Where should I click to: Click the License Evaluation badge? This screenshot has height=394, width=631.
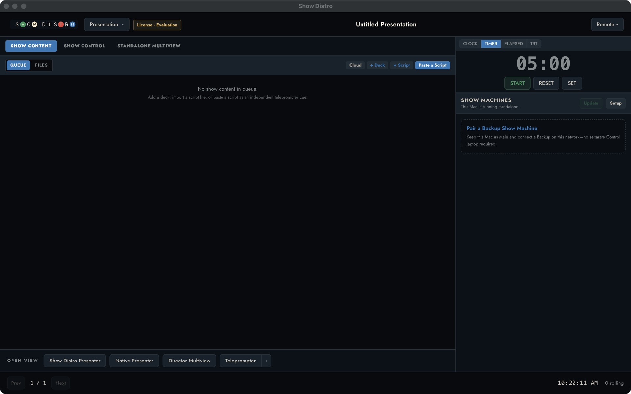pos(157,25)
